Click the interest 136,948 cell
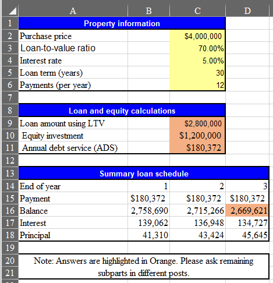 [197, 222]
